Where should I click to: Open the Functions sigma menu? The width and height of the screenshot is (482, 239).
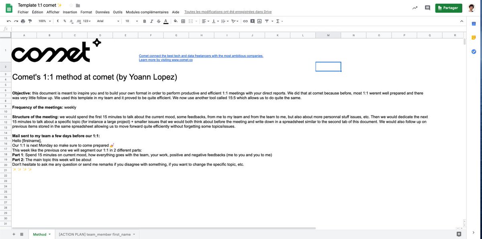point(279,21)
